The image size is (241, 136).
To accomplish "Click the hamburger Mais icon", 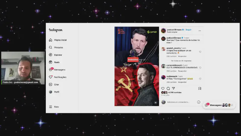I will pyautogui.click(x=51, y=107).
